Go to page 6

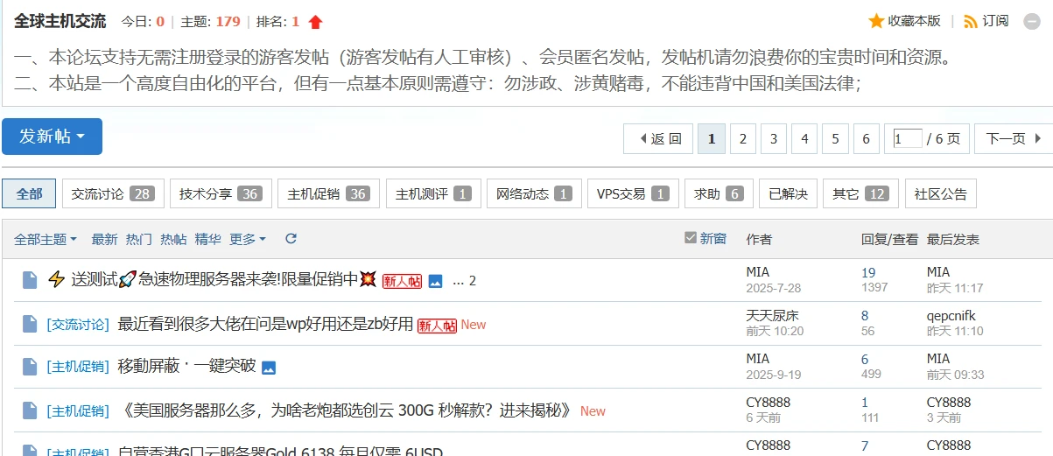tap(866, 138)
